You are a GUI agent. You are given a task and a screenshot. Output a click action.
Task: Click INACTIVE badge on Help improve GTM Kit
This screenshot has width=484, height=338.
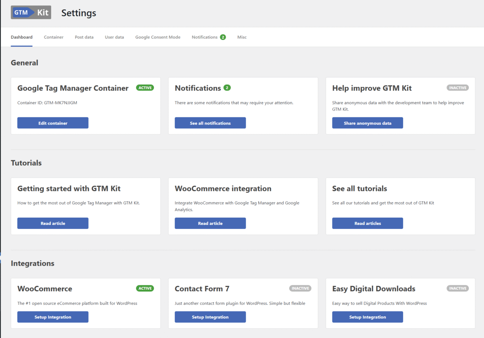pos(458,88)
